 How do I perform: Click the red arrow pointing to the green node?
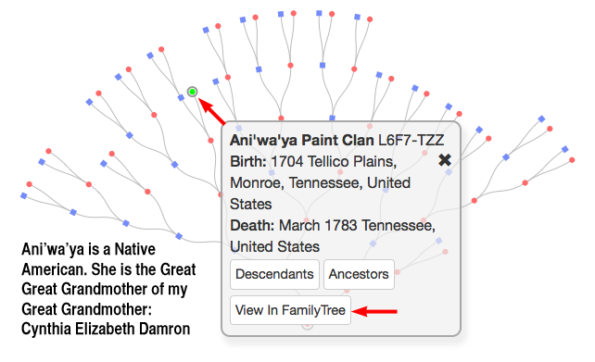tap(212, 111)
